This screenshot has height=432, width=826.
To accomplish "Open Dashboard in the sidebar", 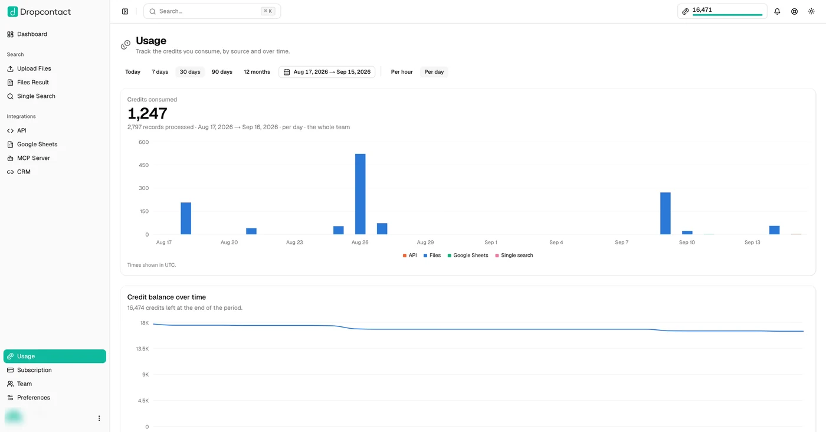I will pyautogui.click(x=55, y=34).
